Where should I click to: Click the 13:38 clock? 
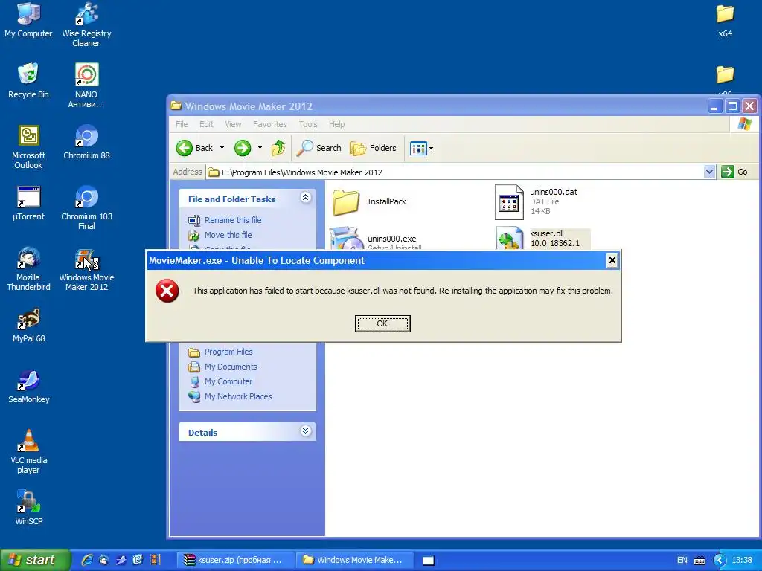[x=742, y=560]
